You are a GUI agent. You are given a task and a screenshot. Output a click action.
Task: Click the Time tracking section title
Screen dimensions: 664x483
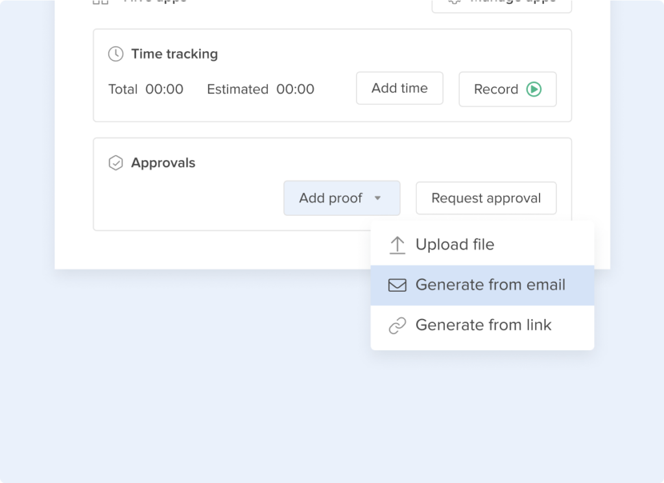coord(174,54)
